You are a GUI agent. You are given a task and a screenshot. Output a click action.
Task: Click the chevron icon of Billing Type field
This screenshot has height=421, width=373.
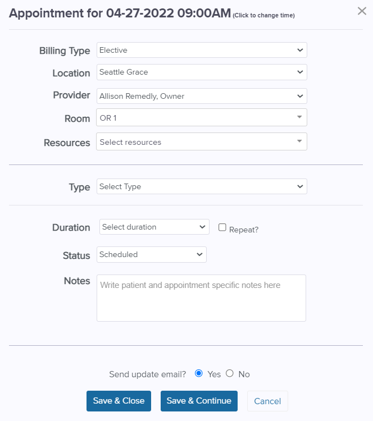[300, 50]
